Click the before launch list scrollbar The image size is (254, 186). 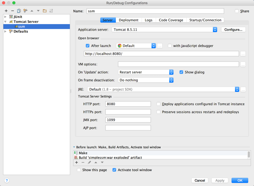249,154
